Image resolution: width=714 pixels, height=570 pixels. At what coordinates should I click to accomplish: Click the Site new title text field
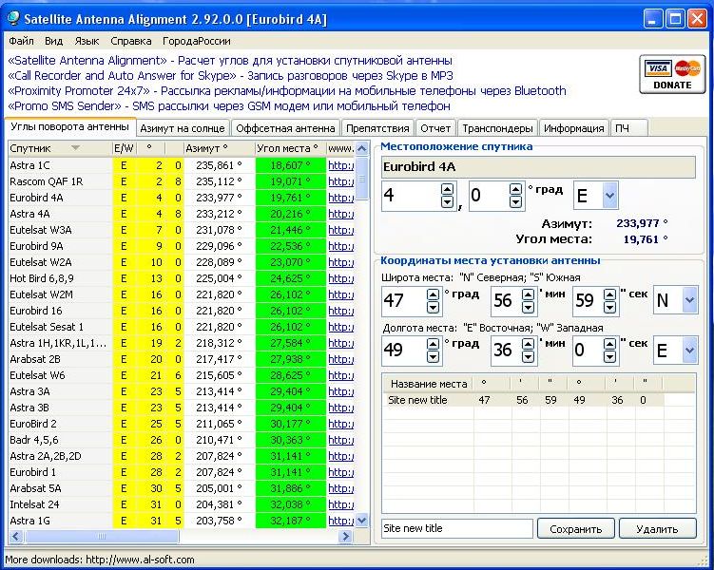457,528
